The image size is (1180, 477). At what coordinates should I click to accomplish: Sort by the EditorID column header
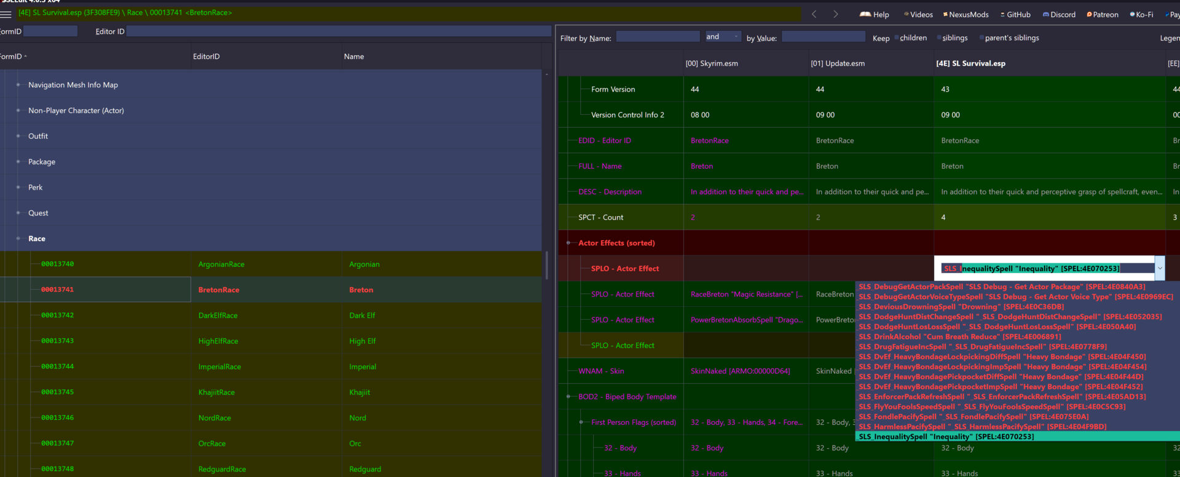[x=265, y=56]
